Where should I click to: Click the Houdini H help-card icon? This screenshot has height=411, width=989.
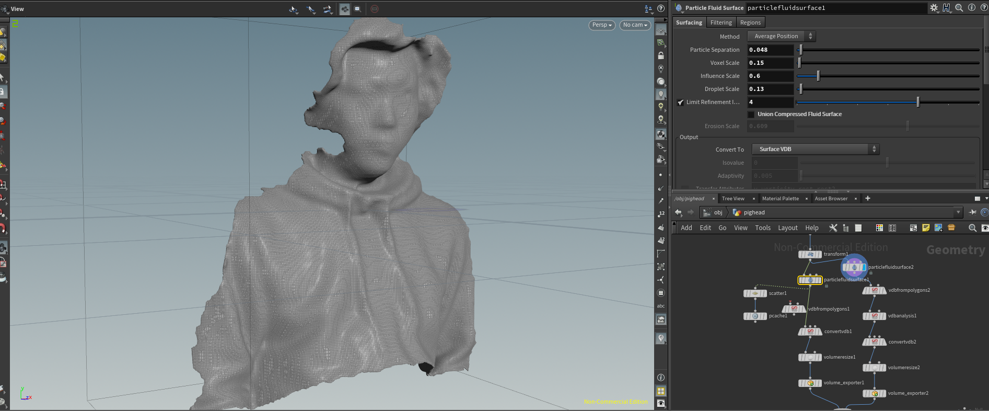pos(947,8)
